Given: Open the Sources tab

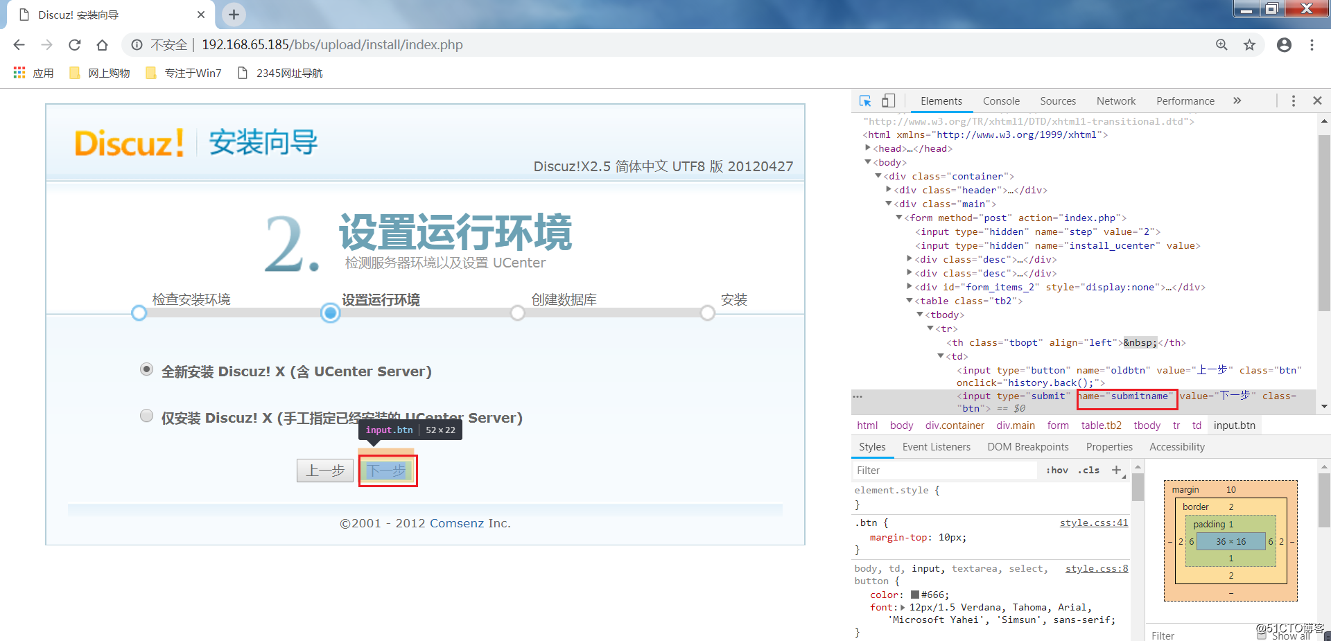Looking at the screenshot, I should 1058,101.
